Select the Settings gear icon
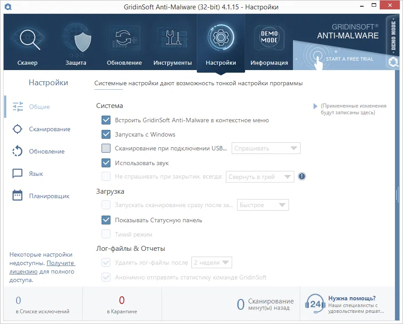 (x=221, y=37)
